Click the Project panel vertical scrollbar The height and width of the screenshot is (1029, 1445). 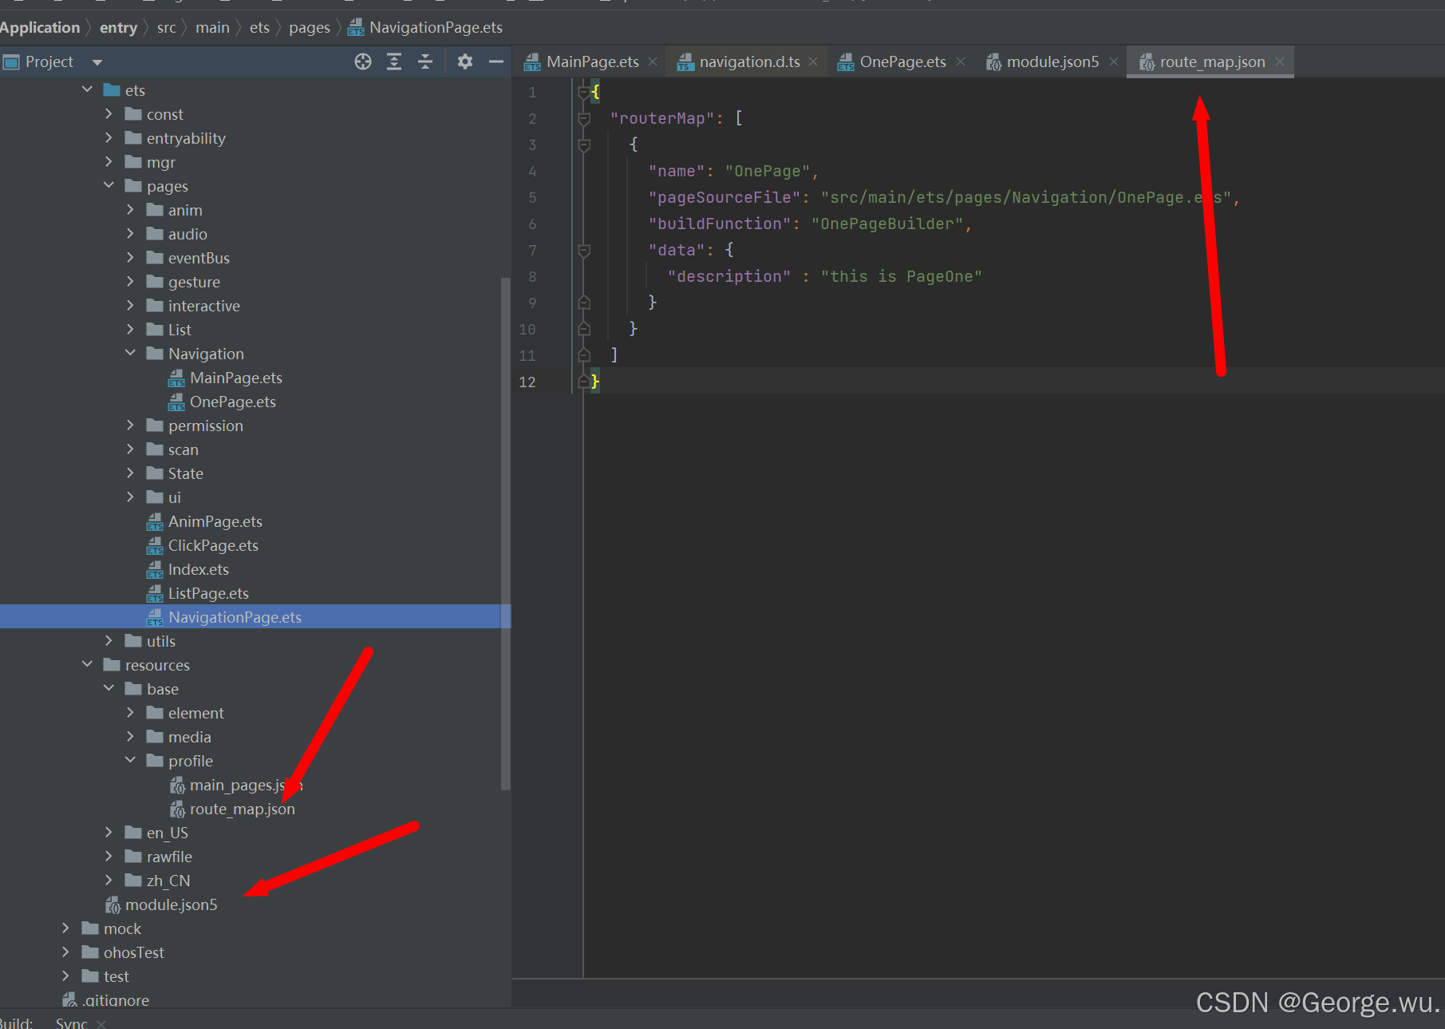pos(504,533)
